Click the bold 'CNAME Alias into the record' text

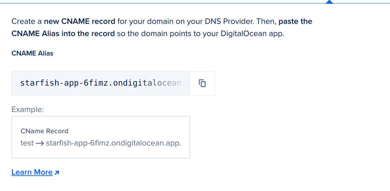[x=63, y=34]
